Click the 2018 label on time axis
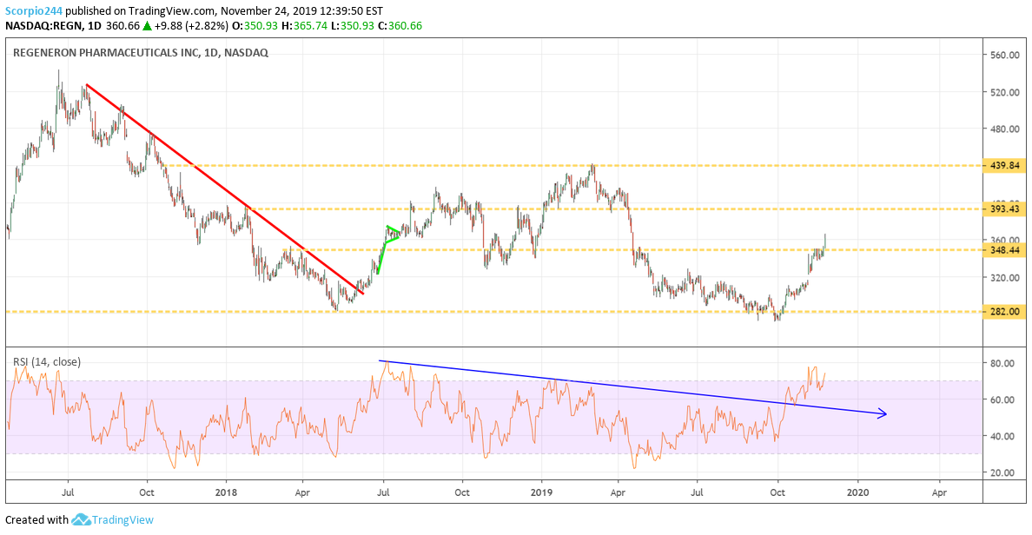 point(226,492)
